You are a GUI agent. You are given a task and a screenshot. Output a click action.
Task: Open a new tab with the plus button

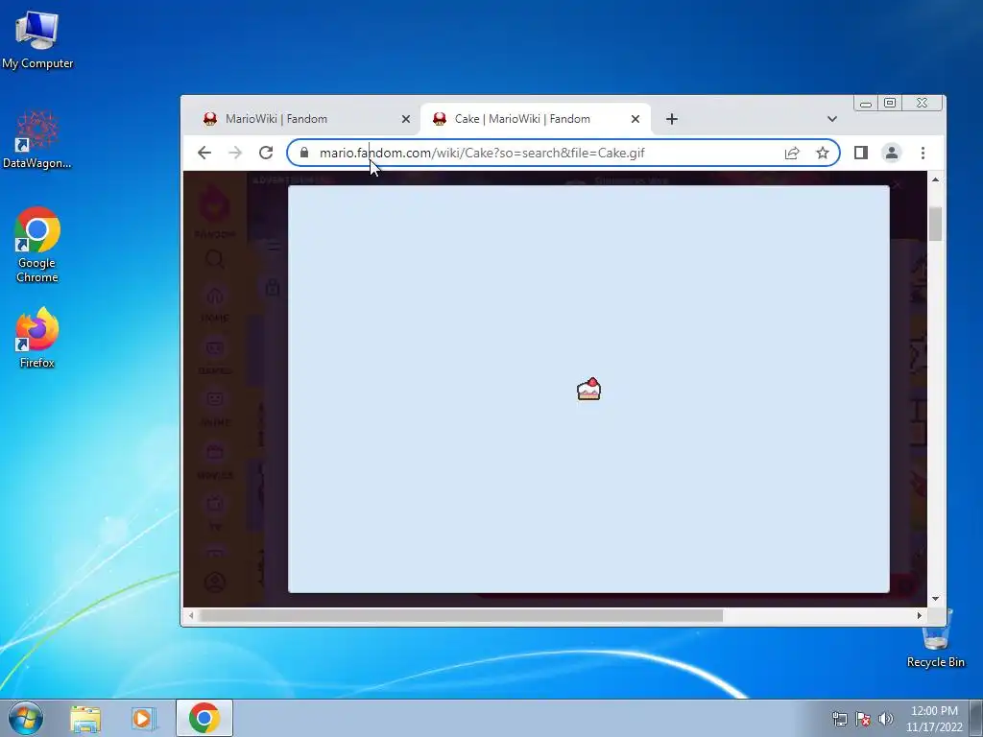point(671,119)
